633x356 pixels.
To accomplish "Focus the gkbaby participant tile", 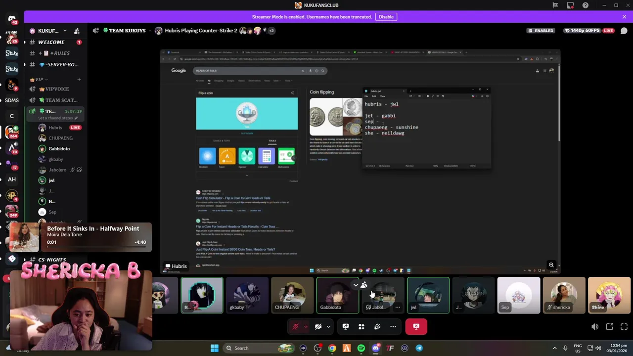I will click(247, 295).
